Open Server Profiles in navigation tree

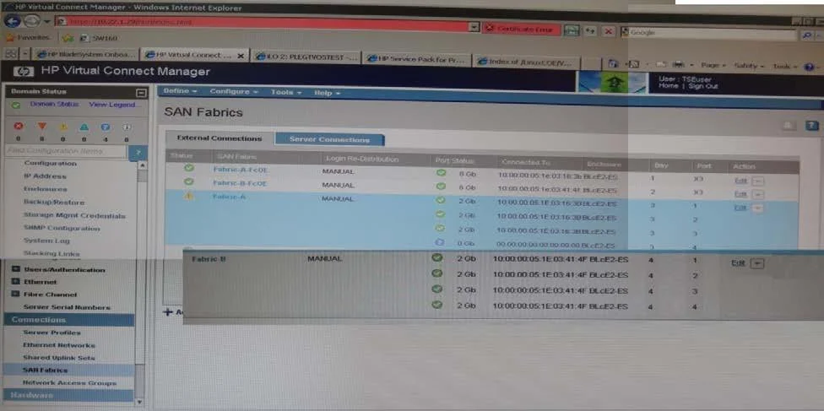(x=51, y=333)
